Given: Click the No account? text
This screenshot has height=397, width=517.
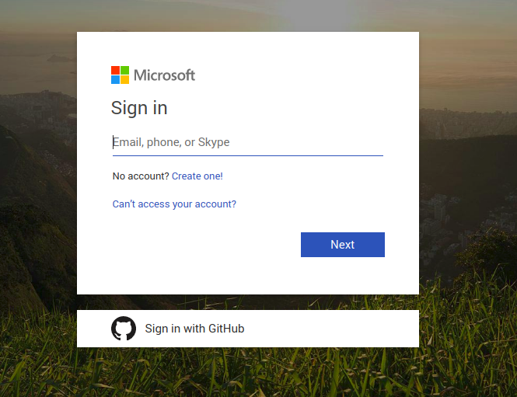Looking at the screenshot, I should click(141, 176).
